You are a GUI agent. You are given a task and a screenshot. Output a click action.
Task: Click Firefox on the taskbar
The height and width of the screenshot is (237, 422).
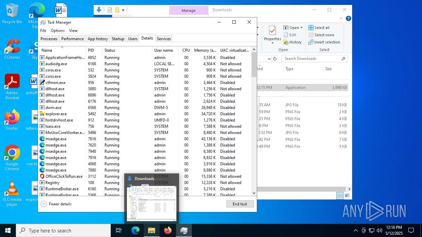(168, 230)
